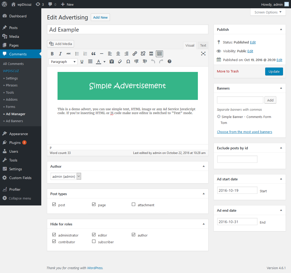Open the Insert Link tool
This screenshot has height=273, width=291.
pyautogui.click(x=135, y=54)
